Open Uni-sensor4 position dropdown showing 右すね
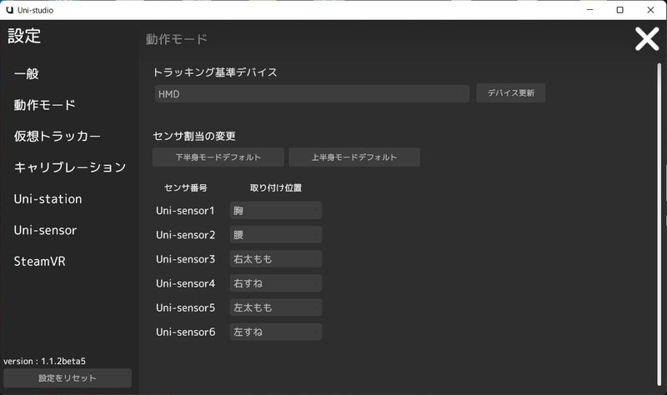Viewport: 667px width, 395px height. coord(276,283)
